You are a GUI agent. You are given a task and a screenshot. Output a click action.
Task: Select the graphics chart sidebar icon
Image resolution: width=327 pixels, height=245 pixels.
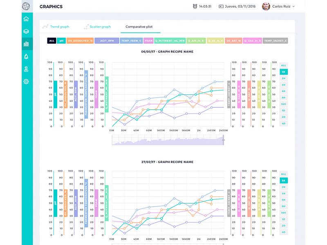coord(26,44)
